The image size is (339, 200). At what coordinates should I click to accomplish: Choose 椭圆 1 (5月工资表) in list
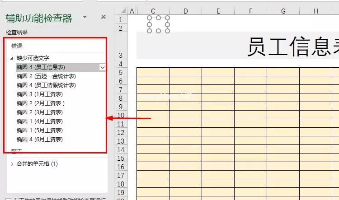pyautogui.click(x=40, y=130)
